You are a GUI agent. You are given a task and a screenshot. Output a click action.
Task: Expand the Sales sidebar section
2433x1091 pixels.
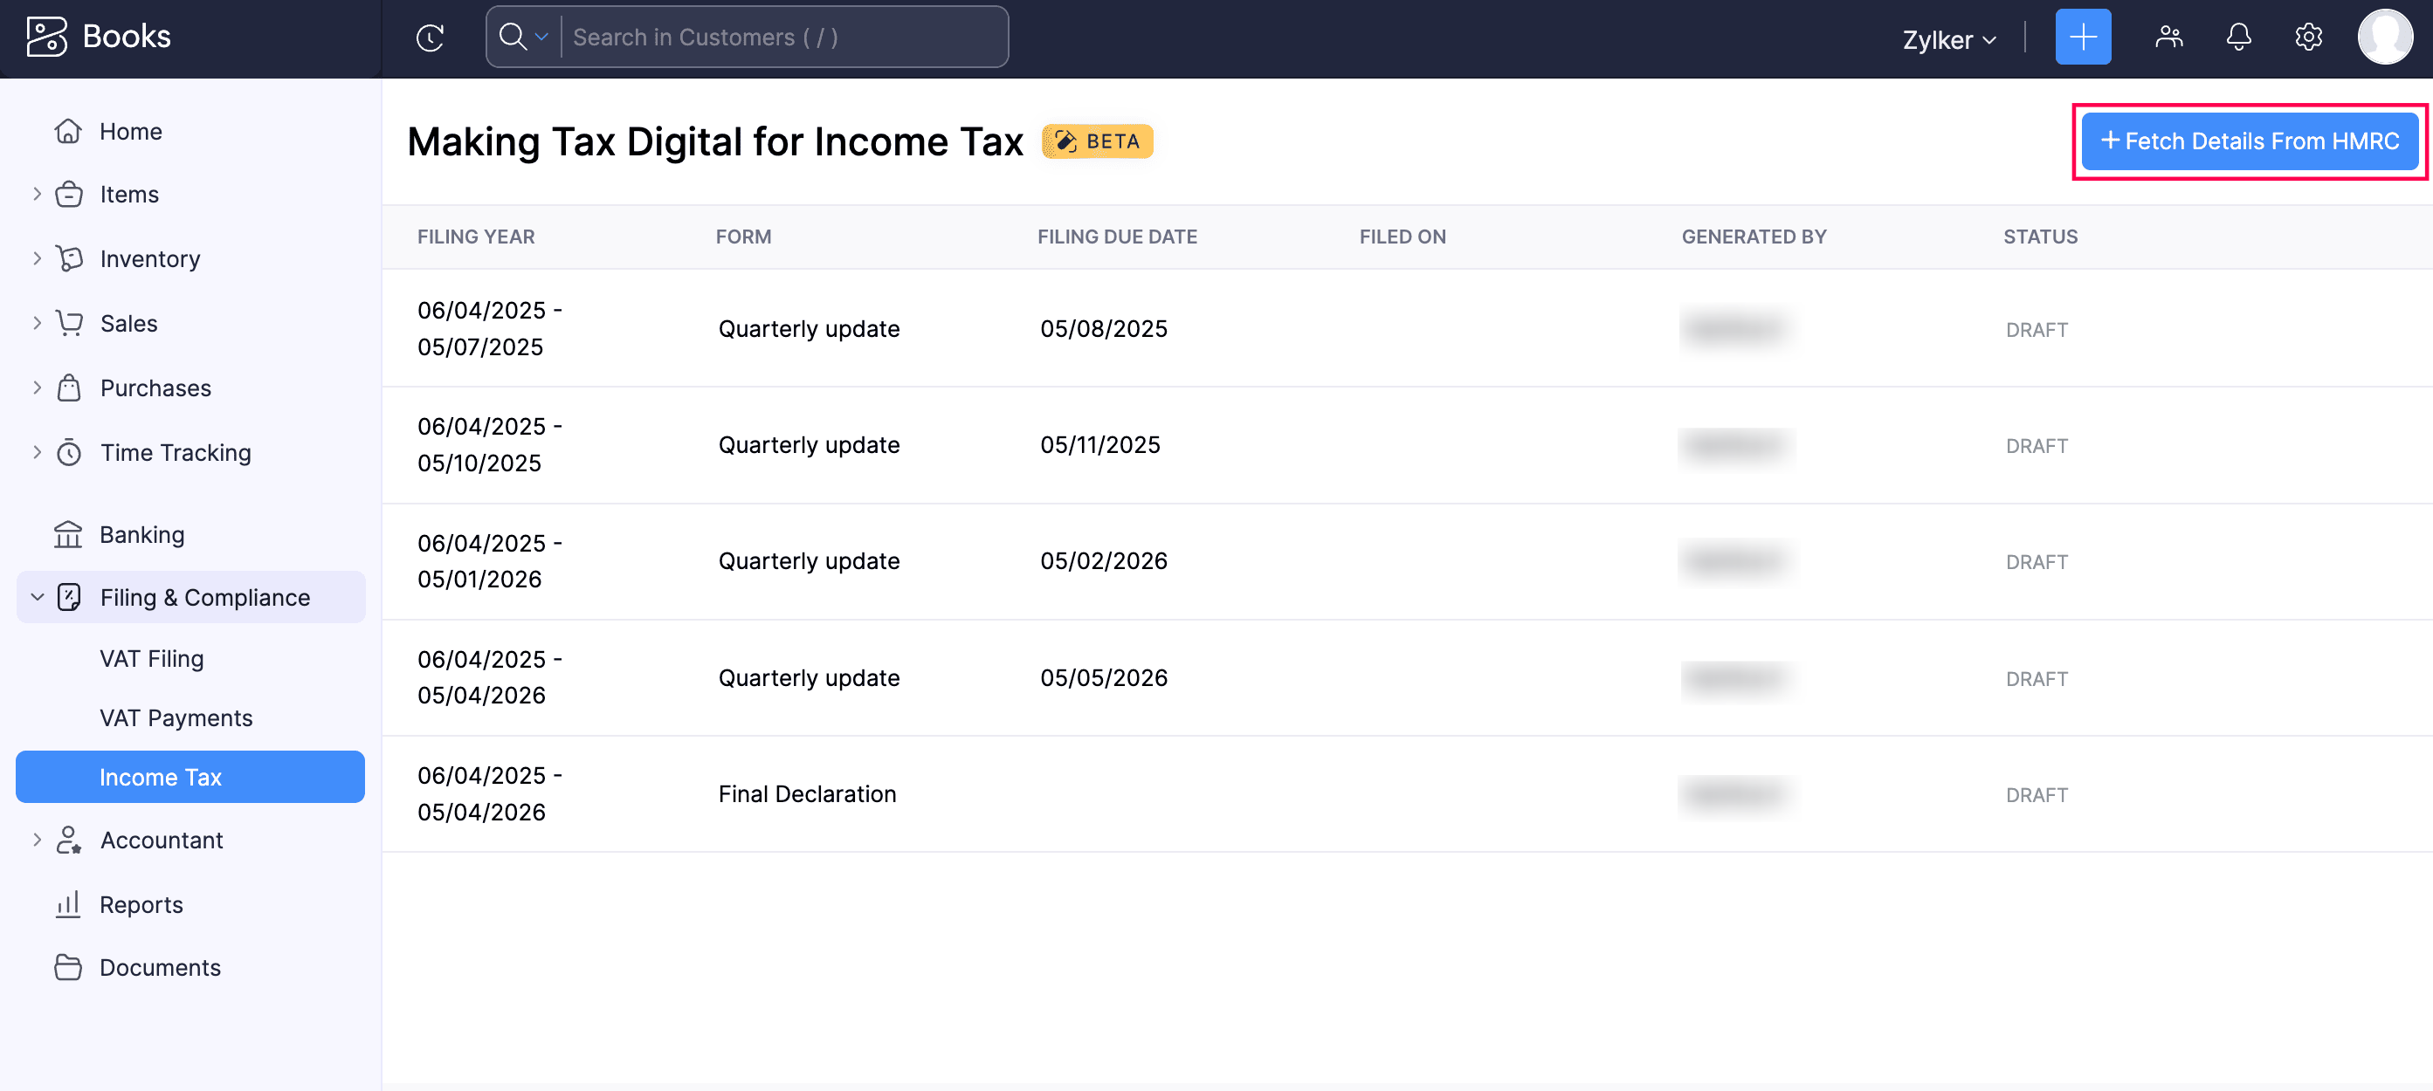(37, 324)
